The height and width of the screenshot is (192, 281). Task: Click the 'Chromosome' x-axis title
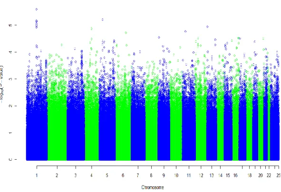point(153,187)
